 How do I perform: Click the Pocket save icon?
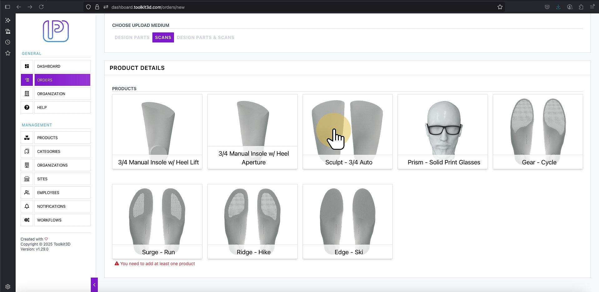point(547,7)
